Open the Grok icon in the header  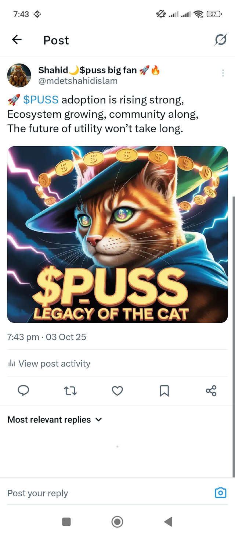(x=220, y=40)
